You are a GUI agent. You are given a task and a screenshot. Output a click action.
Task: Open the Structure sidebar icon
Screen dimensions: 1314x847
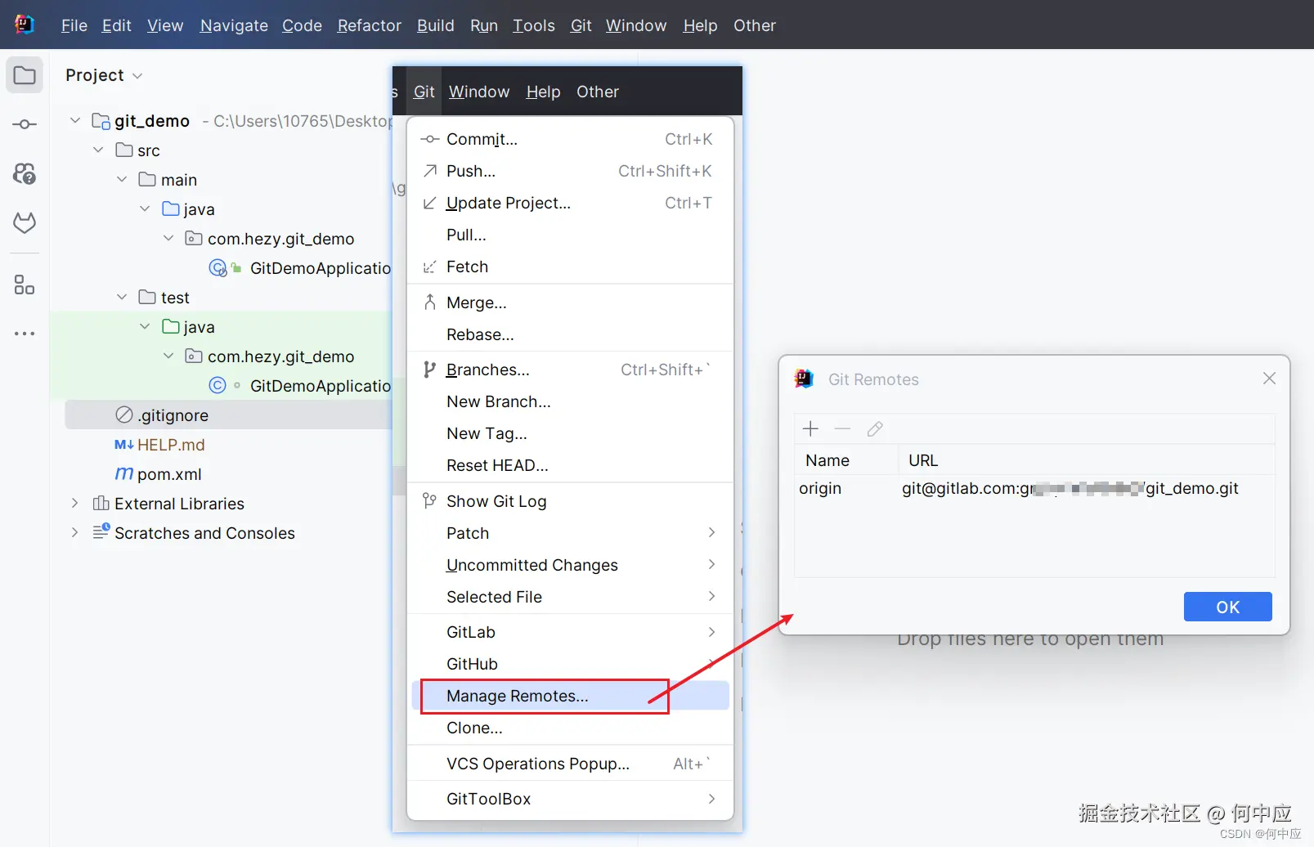(x=25, y=285)
